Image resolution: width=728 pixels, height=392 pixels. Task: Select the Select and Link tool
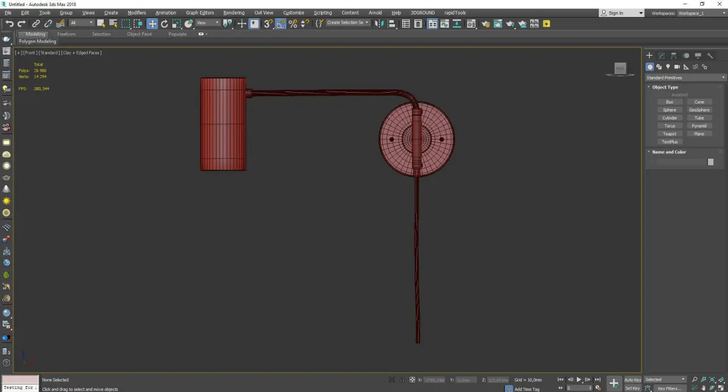pos(36,24)
